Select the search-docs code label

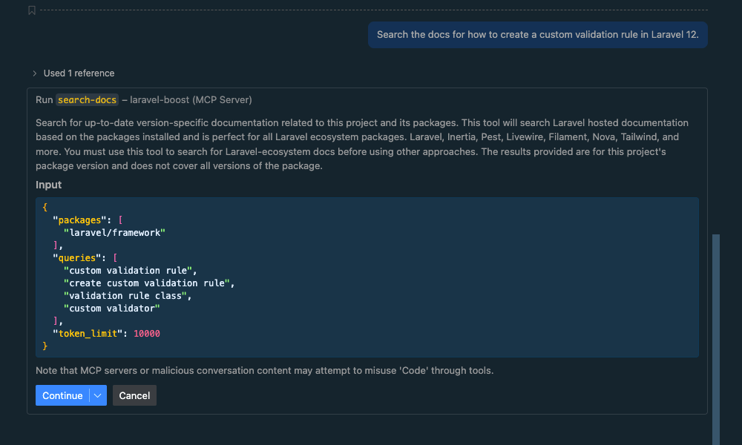point(87,99)
